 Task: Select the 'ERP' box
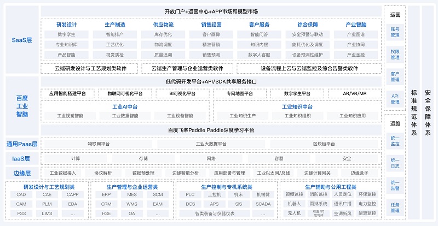(x=106, y=195)
